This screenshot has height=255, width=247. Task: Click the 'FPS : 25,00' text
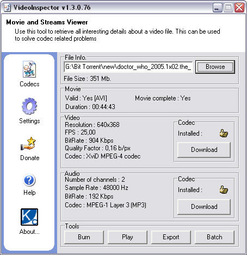coord(80,132)
